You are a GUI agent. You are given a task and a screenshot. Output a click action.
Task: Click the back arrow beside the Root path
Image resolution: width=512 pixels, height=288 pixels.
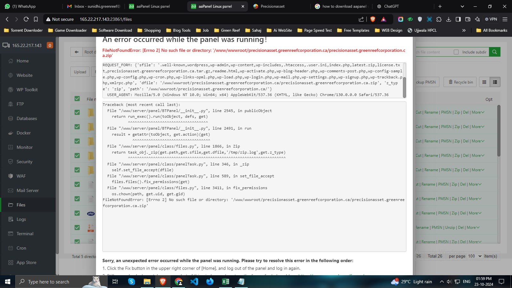[x=76, y=52]
